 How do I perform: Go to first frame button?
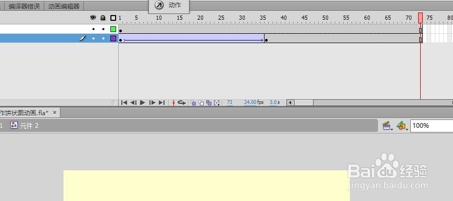tap(124, 102)
